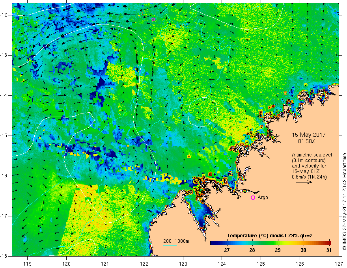Click the longitude axis label '123'
The image size is (347, 268).
183,264
